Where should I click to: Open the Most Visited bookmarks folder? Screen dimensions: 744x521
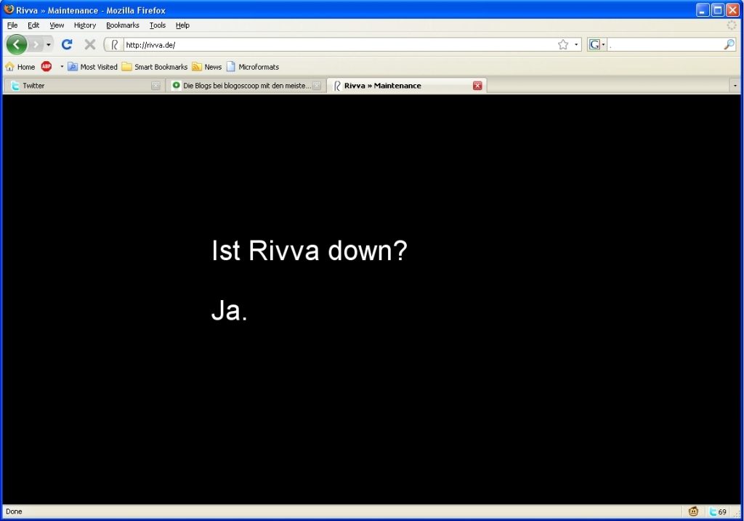click(x=92, y=67)
